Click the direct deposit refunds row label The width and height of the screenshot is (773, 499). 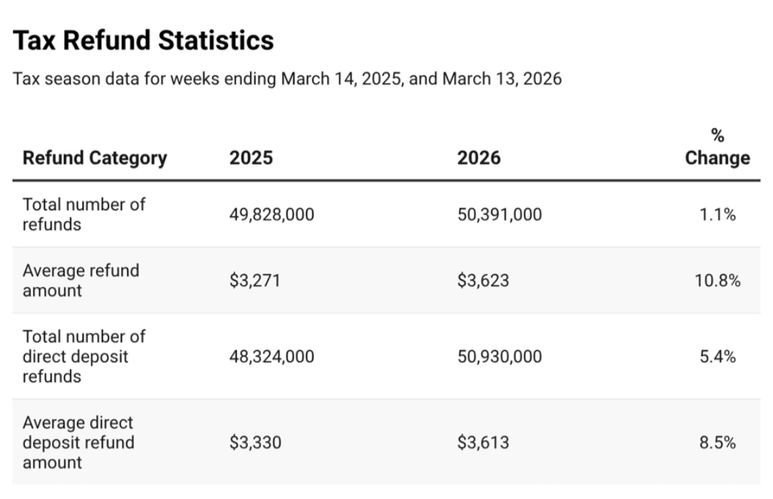pos(84,356)
